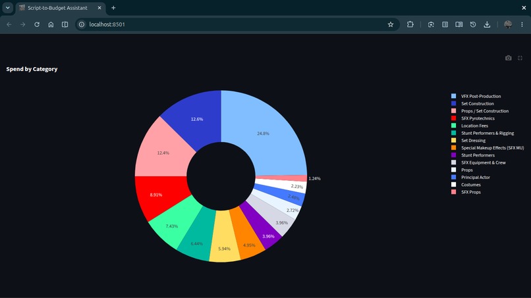Open browser extensions menu
This screenshot has width=531, height=298.
[x=410, y=24]
